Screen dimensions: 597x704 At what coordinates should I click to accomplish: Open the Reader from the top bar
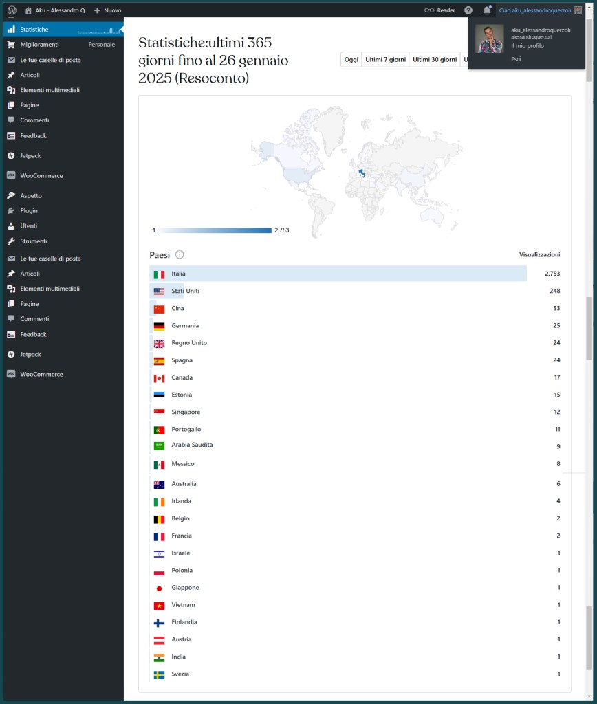coord(439,10)
